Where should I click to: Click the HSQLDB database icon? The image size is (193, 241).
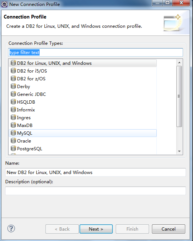click(13, 102)
